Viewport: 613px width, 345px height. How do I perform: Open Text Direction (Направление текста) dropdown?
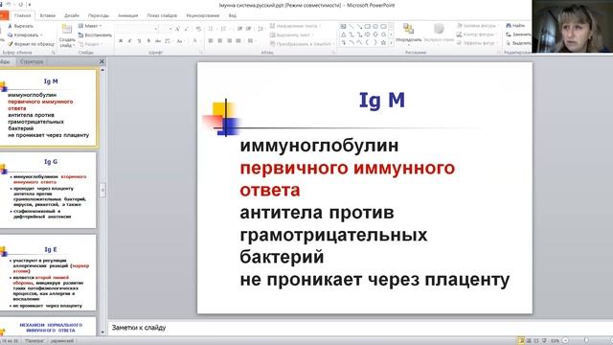[x=295, y=26]
